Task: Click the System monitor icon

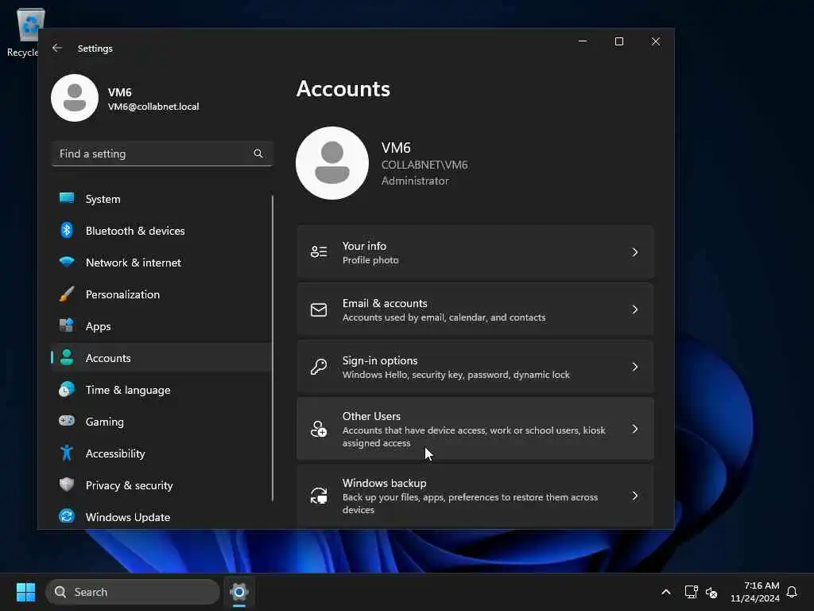Action: [x=67, y=198]
